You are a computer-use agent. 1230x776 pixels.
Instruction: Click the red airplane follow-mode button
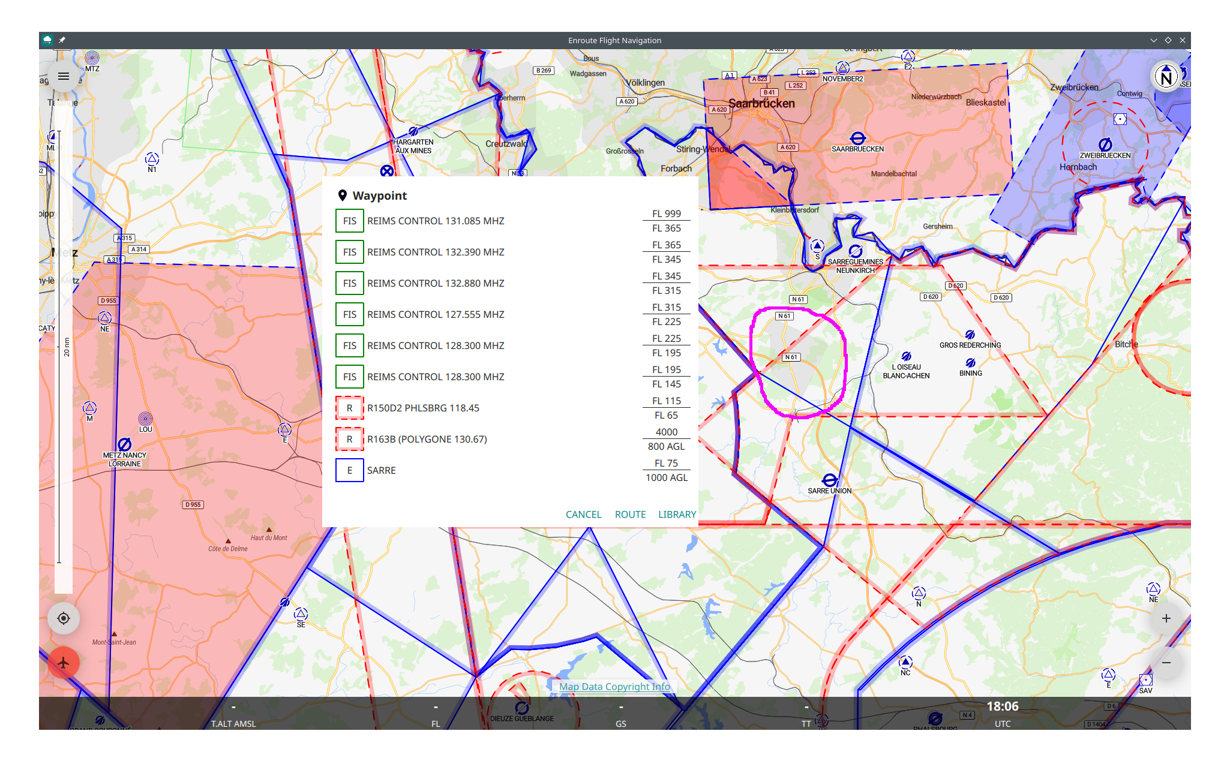tap(64, 663)
